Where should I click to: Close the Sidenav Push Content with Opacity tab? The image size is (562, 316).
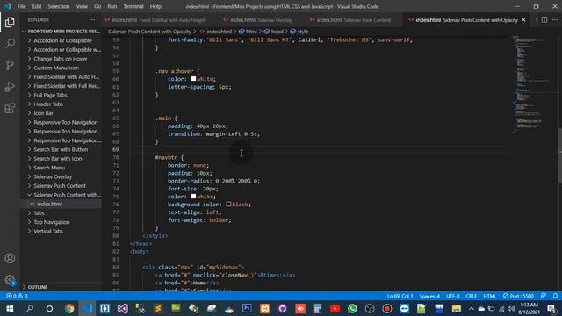(x=523, y=20)
